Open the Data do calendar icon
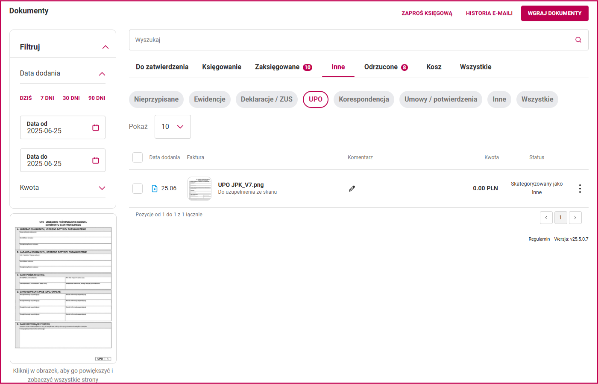The width and height of the screenshot is (598, 384). 96,160
